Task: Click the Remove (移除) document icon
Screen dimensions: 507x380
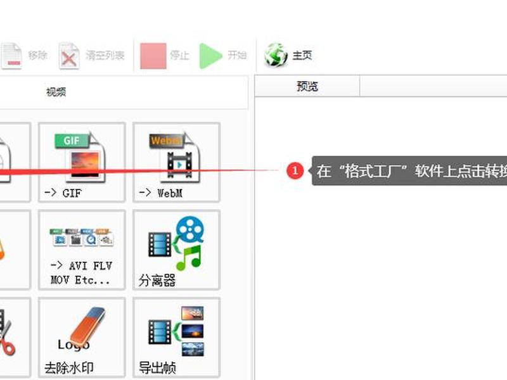Action: click(x=11, y=56)
